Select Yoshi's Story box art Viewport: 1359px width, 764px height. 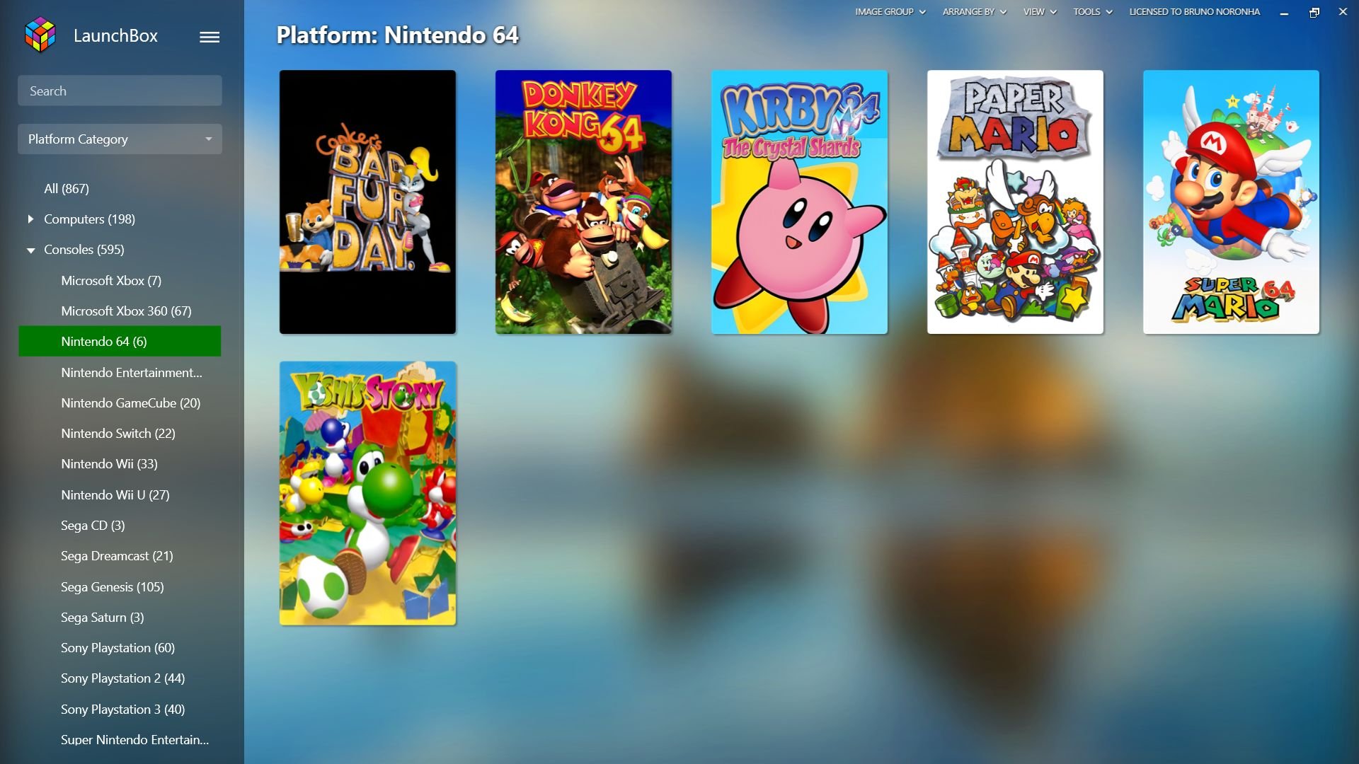(x=367, y=493)
